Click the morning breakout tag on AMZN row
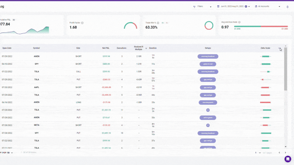The height and width of the screenshot is (165, 294). [x=208, y=56]
